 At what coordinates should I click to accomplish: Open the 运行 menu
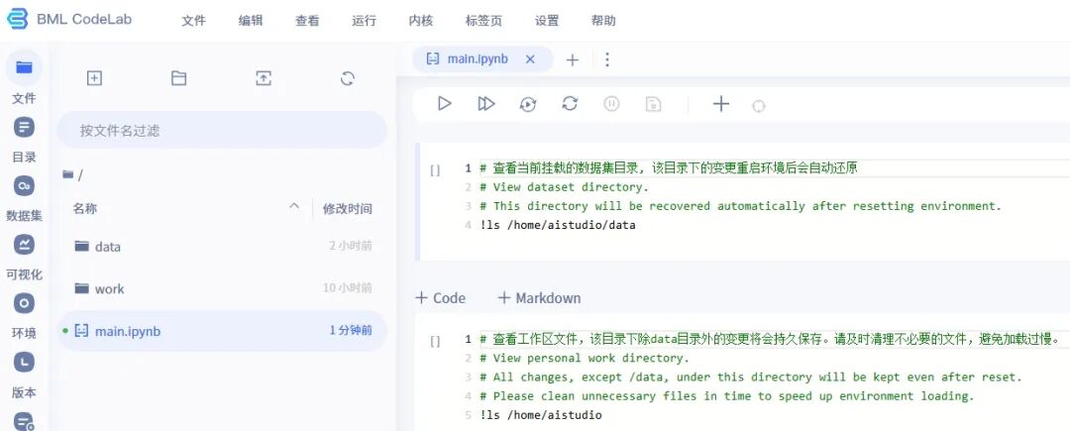[x=365, y=21]
